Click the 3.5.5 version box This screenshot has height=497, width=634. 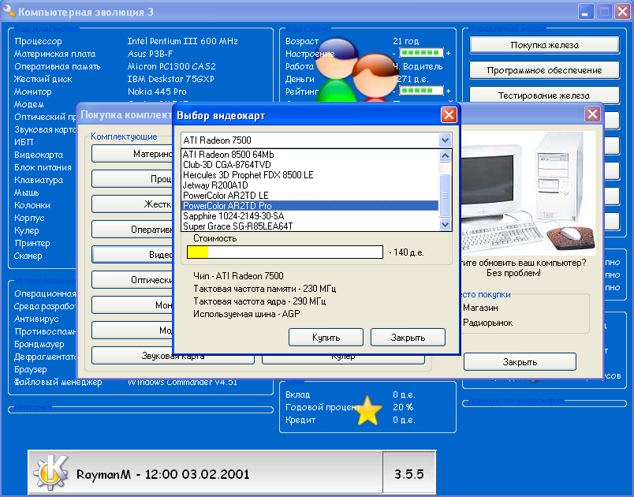(408, 473)
